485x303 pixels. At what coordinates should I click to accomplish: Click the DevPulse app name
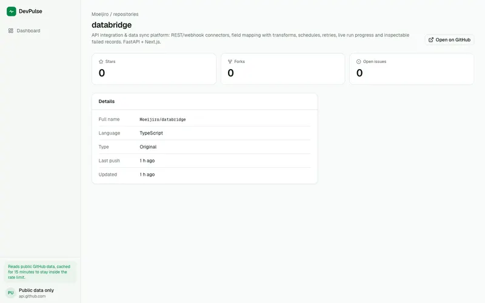click(30, 12)
